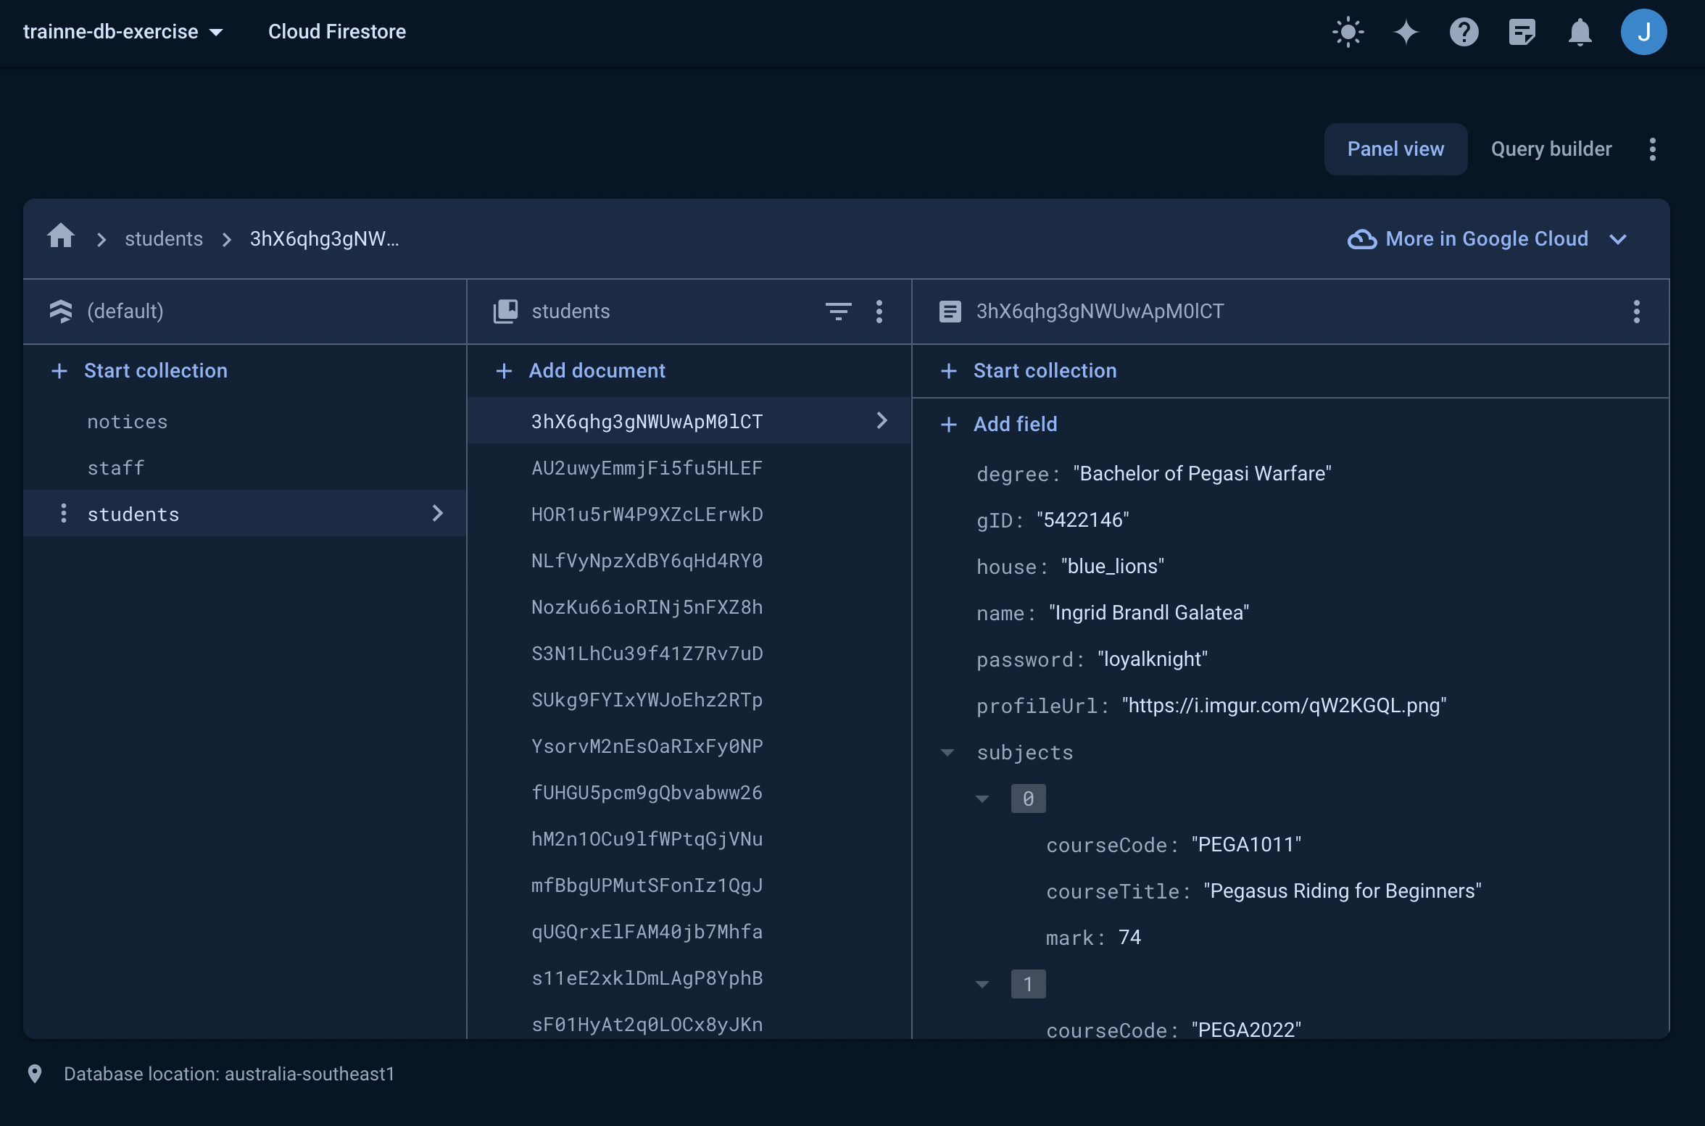The width and height of the screenshot is (1705, 1126).
Task: Open the help question mark icon
Action: click(1464, 32)
